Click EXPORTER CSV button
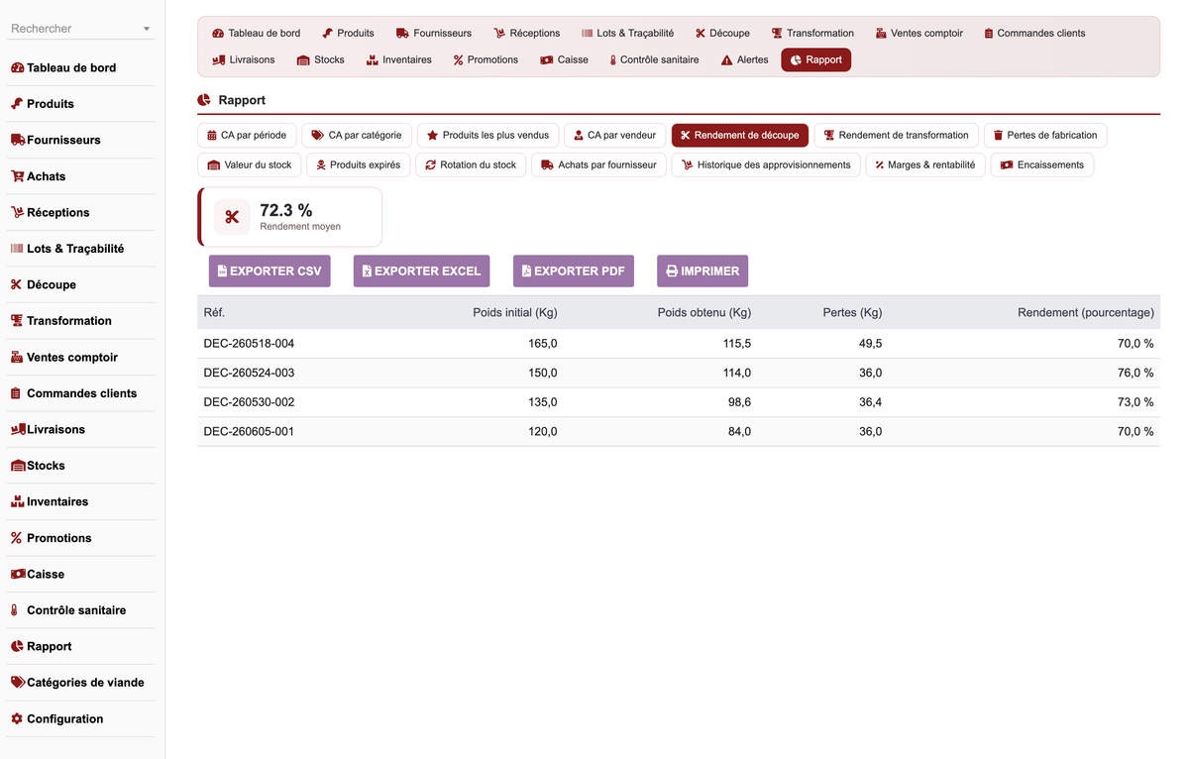 point(270,271)
